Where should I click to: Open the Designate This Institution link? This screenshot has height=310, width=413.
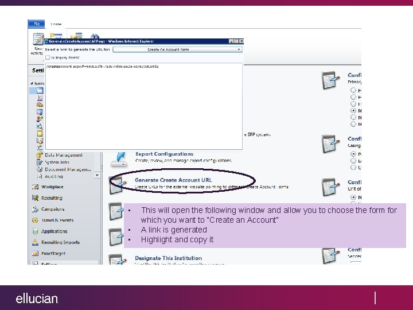click(x=168, y=258)
